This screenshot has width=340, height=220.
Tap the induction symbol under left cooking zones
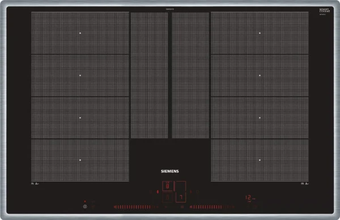35,184
